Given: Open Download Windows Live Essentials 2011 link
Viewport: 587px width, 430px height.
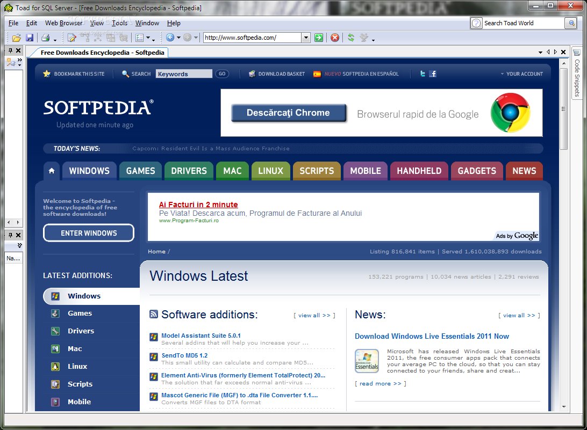Looking at the screenshot, I should 432,336.
